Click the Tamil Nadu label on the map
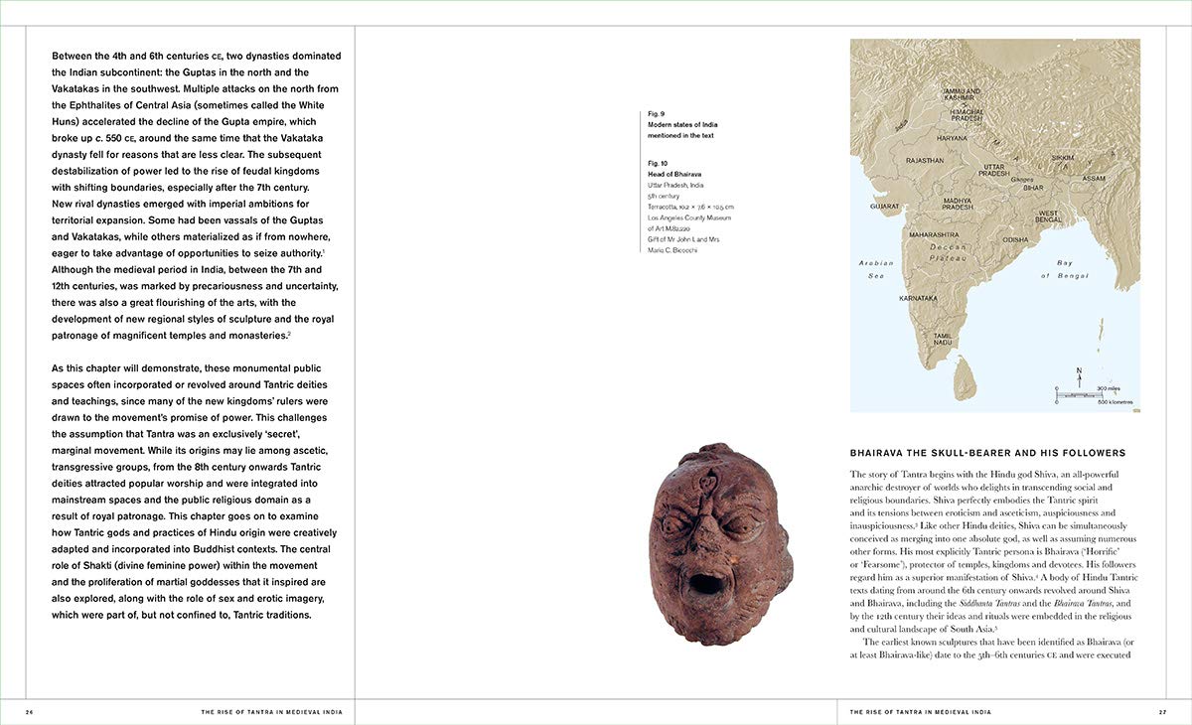The height and width of the screenshot is (725, 1192). click(943, 339)
